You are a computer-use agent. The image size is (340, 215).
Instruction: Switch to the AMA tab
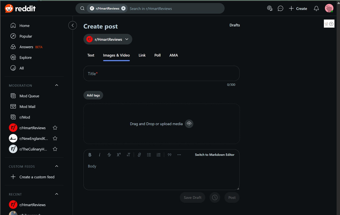tap(174, 55)
